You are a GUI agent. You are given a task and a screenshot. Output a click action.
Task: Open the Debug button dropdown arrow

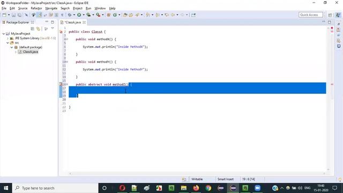coord(74,15)
